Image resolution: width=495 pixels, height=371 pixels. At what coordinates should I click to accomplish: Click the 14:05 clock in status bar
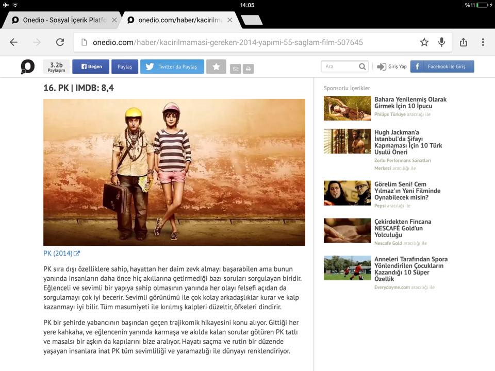pyautogui.click(x=247, y=5)
